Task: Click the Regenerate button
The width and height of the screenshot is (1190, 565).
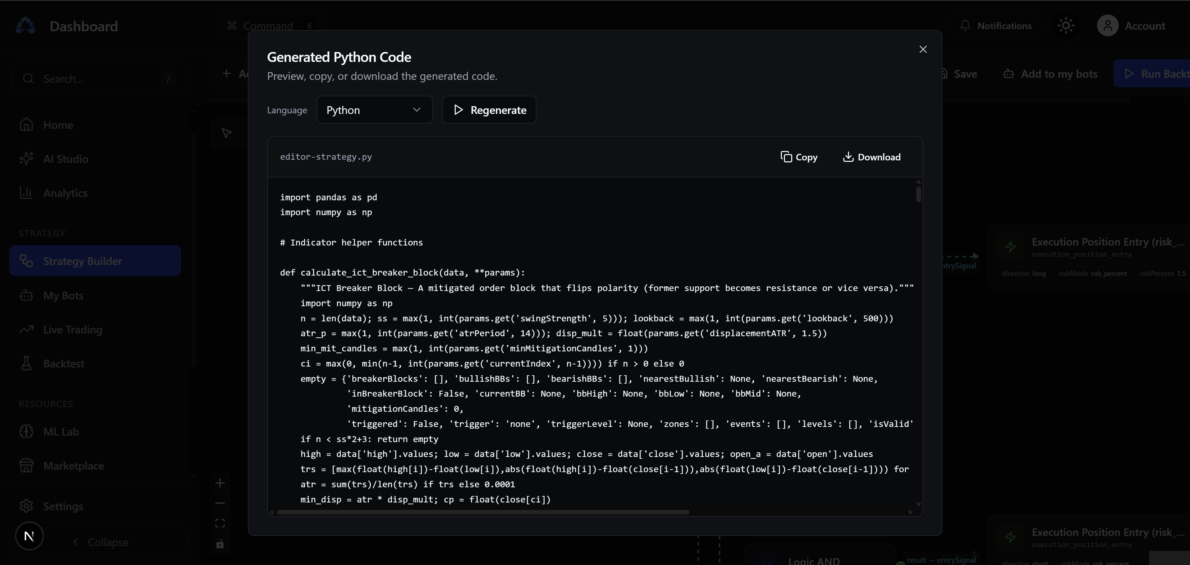Action: 489,110
